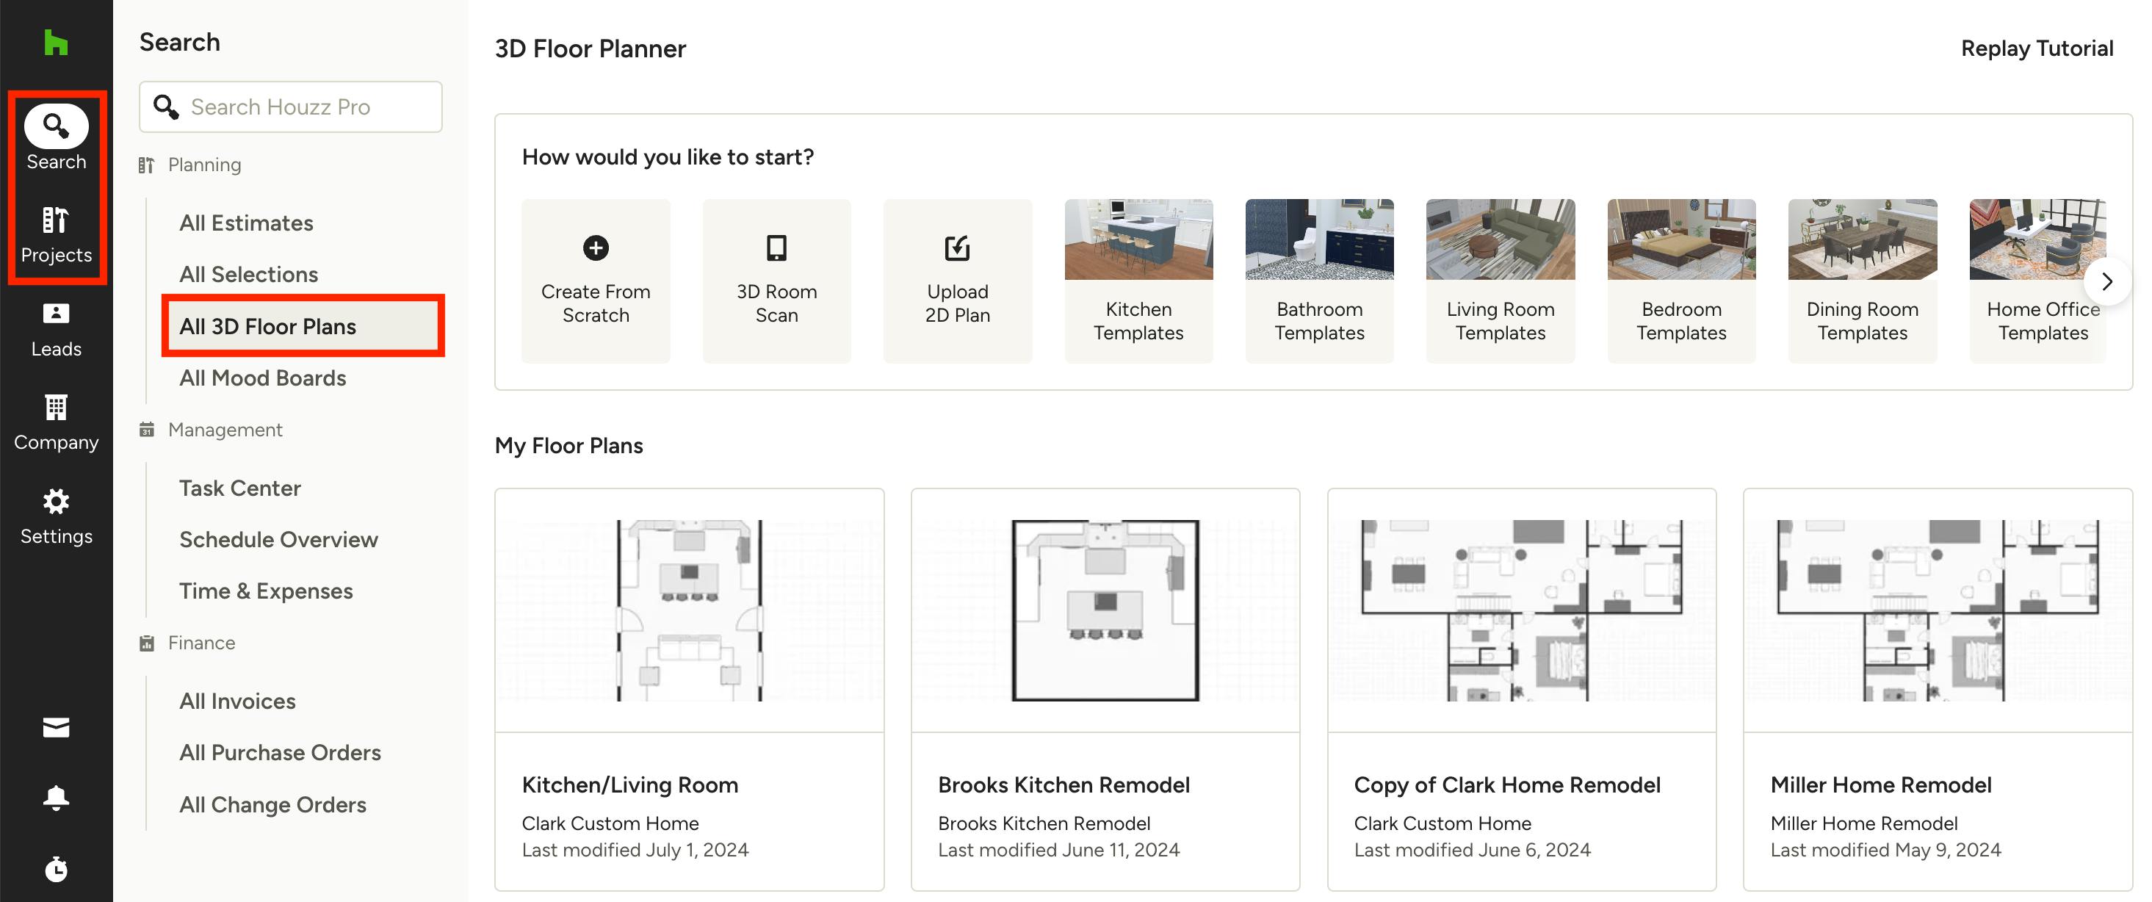The width and height of the screenshot is (2152, 902).
Task: Click the Finance section heading
Action: point(201,643)
